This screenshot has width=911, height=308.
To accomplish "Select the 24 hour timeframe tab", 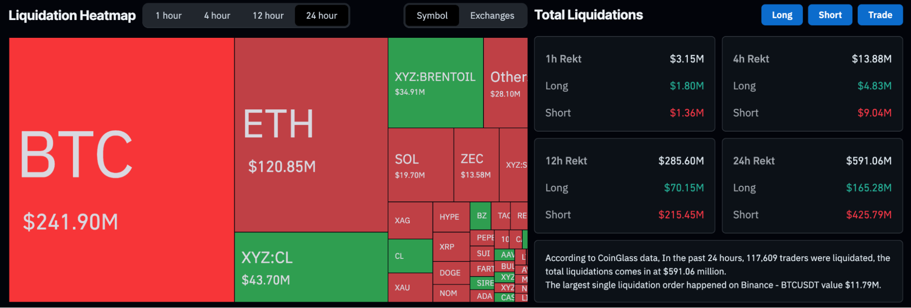I will click(321, 15).
